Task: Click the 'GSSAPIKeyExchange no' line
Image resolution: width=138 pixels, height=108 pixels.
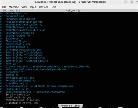Action: 20,33
